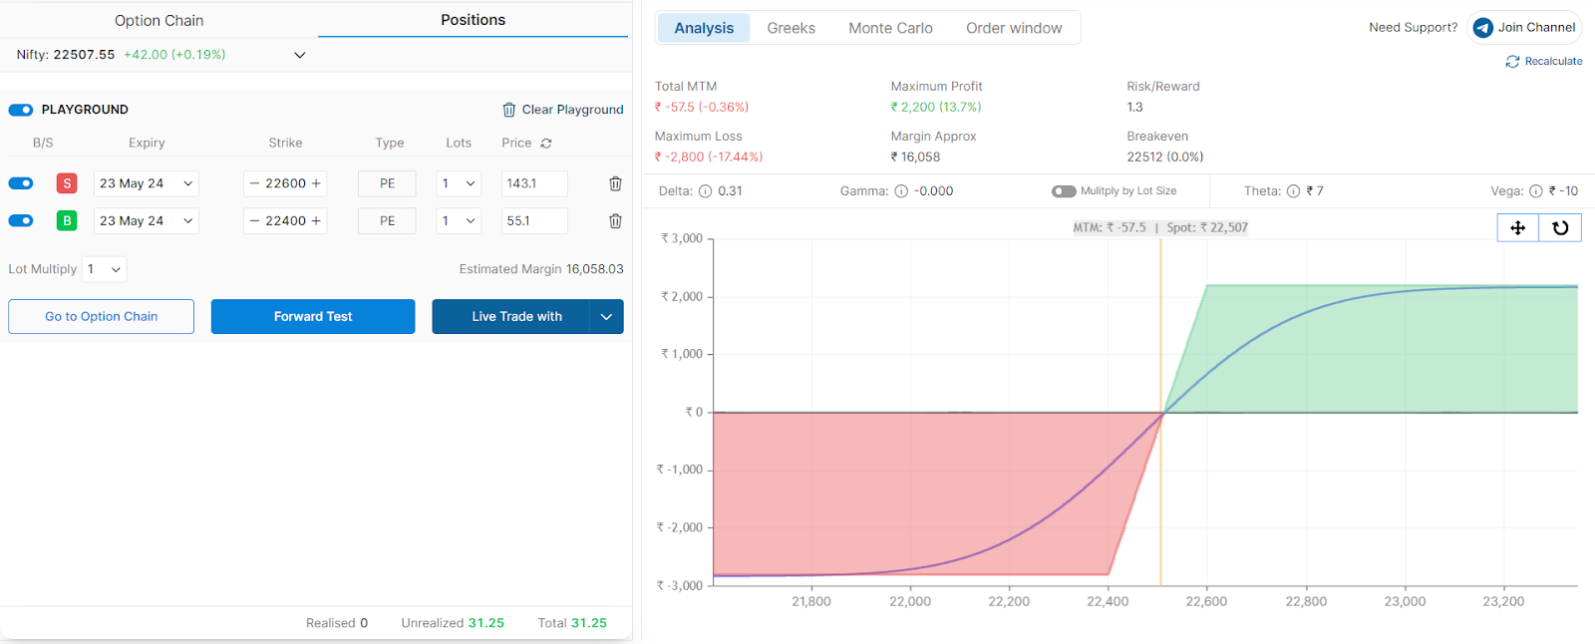
Task: Toggle PE type for 22600 leg
Action: (387, 183)
